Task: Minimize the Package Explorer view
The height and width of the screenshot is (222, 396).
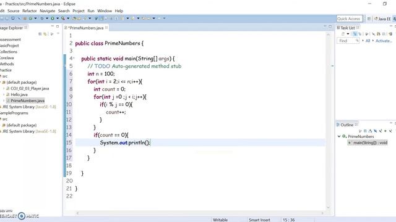Action: click(52, 26)
